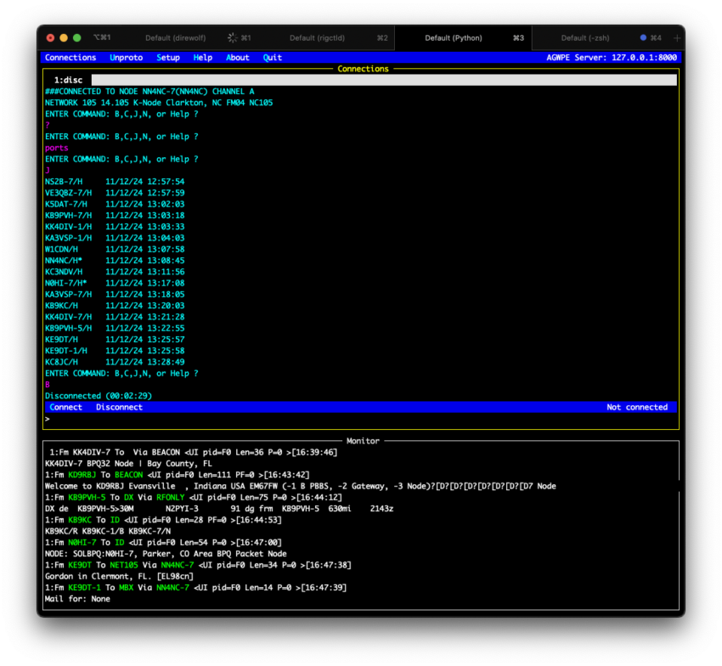Open the Connections menu
Screen dimensions: 722x666
click(71, 58)
